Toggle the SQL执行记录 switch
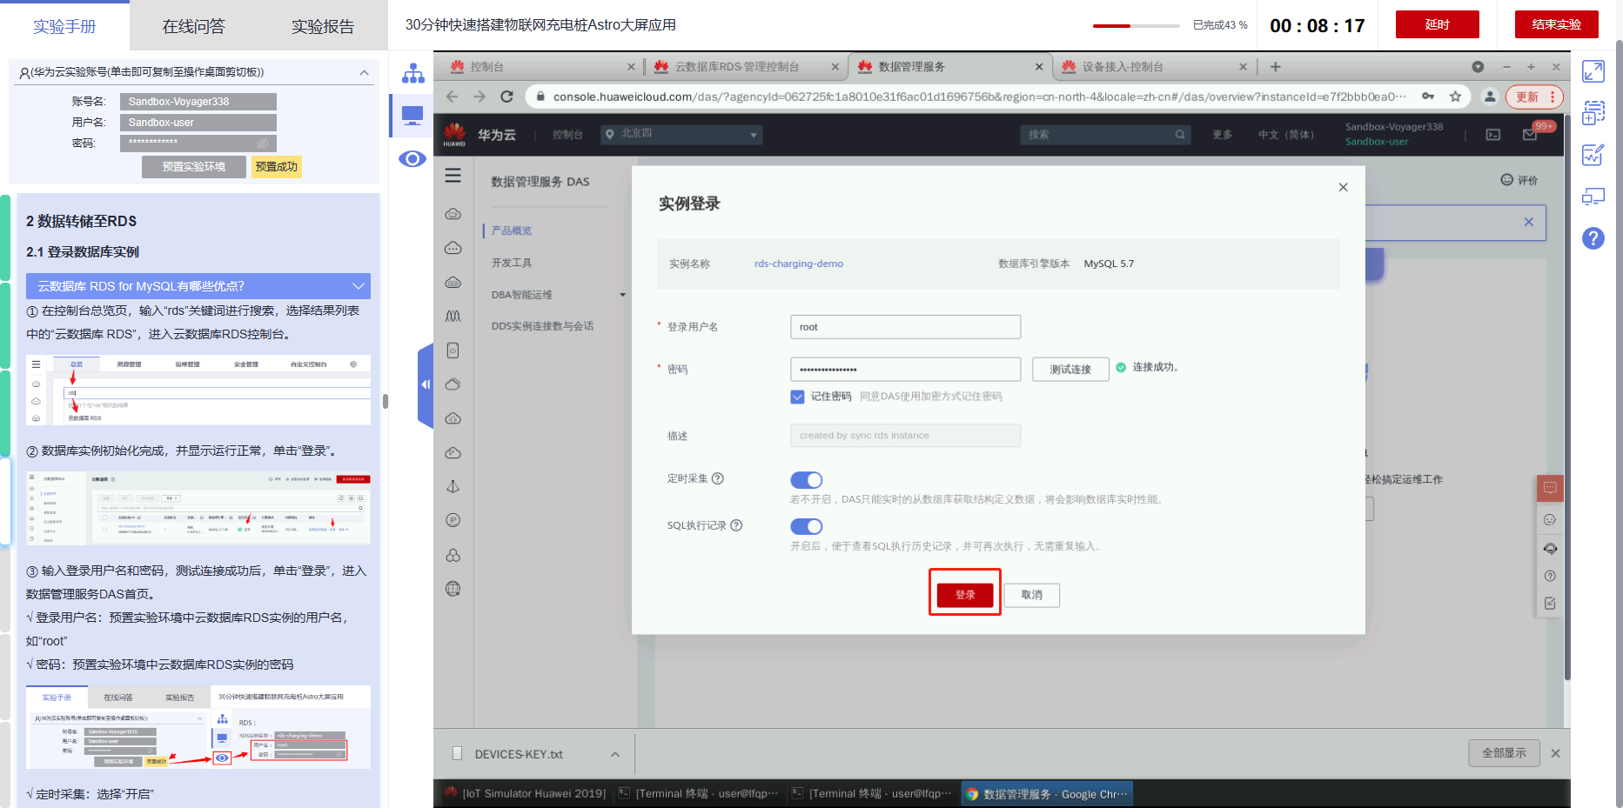This screenshot has width=1623, height=808. [806, 526]
